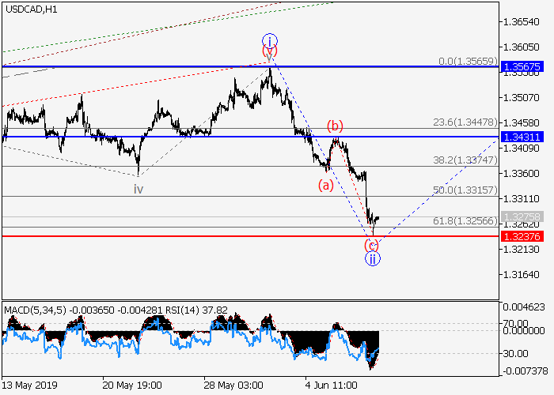This screenshot has height=395, width=554.
Task: Select the red (v) wave label at peak
Action: [269, 52]
